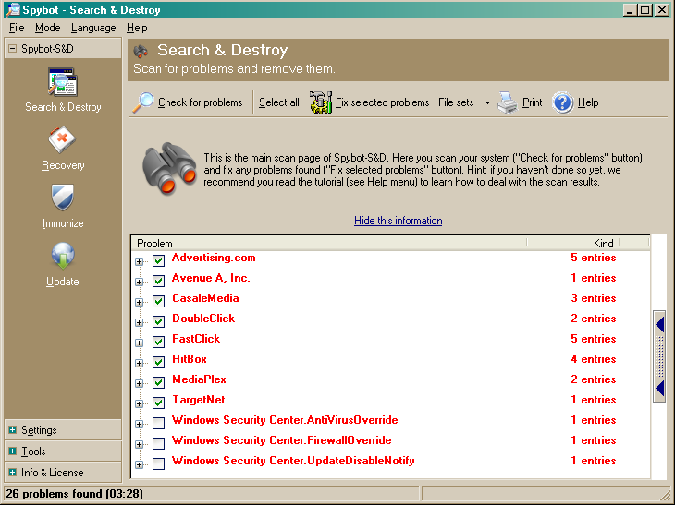Expand the AntiVirusOverride tree node
This screenshot has width=675, height=505.
(x=139, y=424)
